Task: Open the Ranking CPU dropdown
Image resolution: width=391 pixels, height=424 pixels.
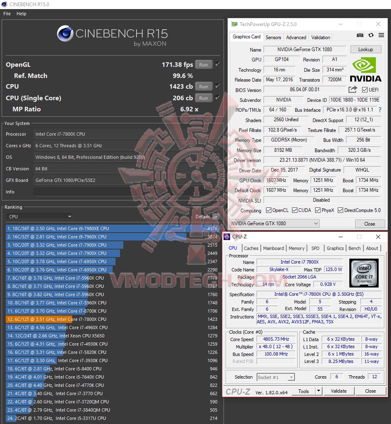Action: click(x=40, y=217)
